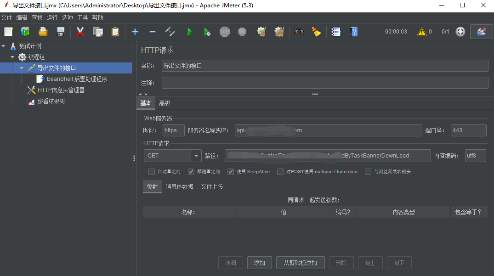
Task: Toggle 与浏览器兼容的头 checkbox
Action: click(368, 171)
